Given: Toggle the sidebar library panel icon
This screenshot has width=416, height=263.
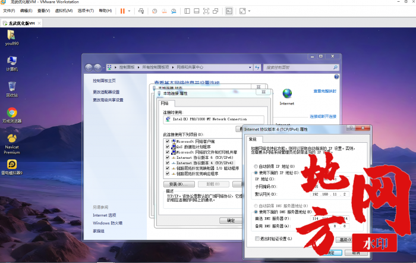Looking at the screenshot, I should tap(187, 11).
